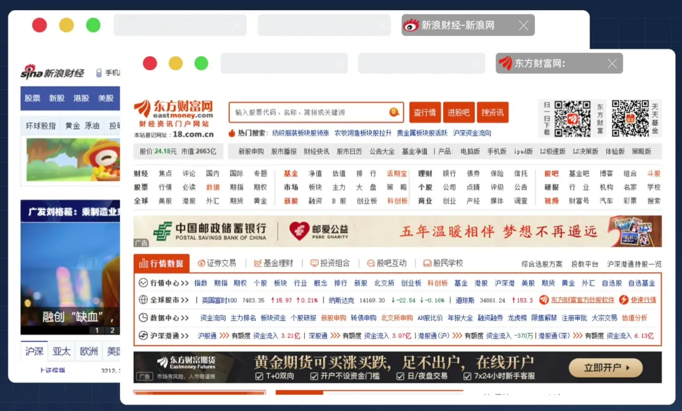Click the 沪深港通 round icon
The width and height of the screenshot is (682, 411).
point(143,335)
